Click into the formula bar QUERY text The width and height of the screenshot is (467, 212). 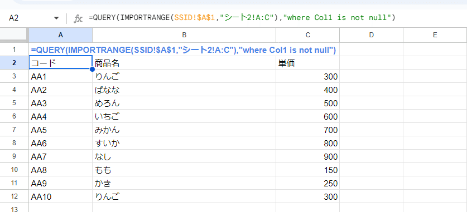[x=242, y=18]
